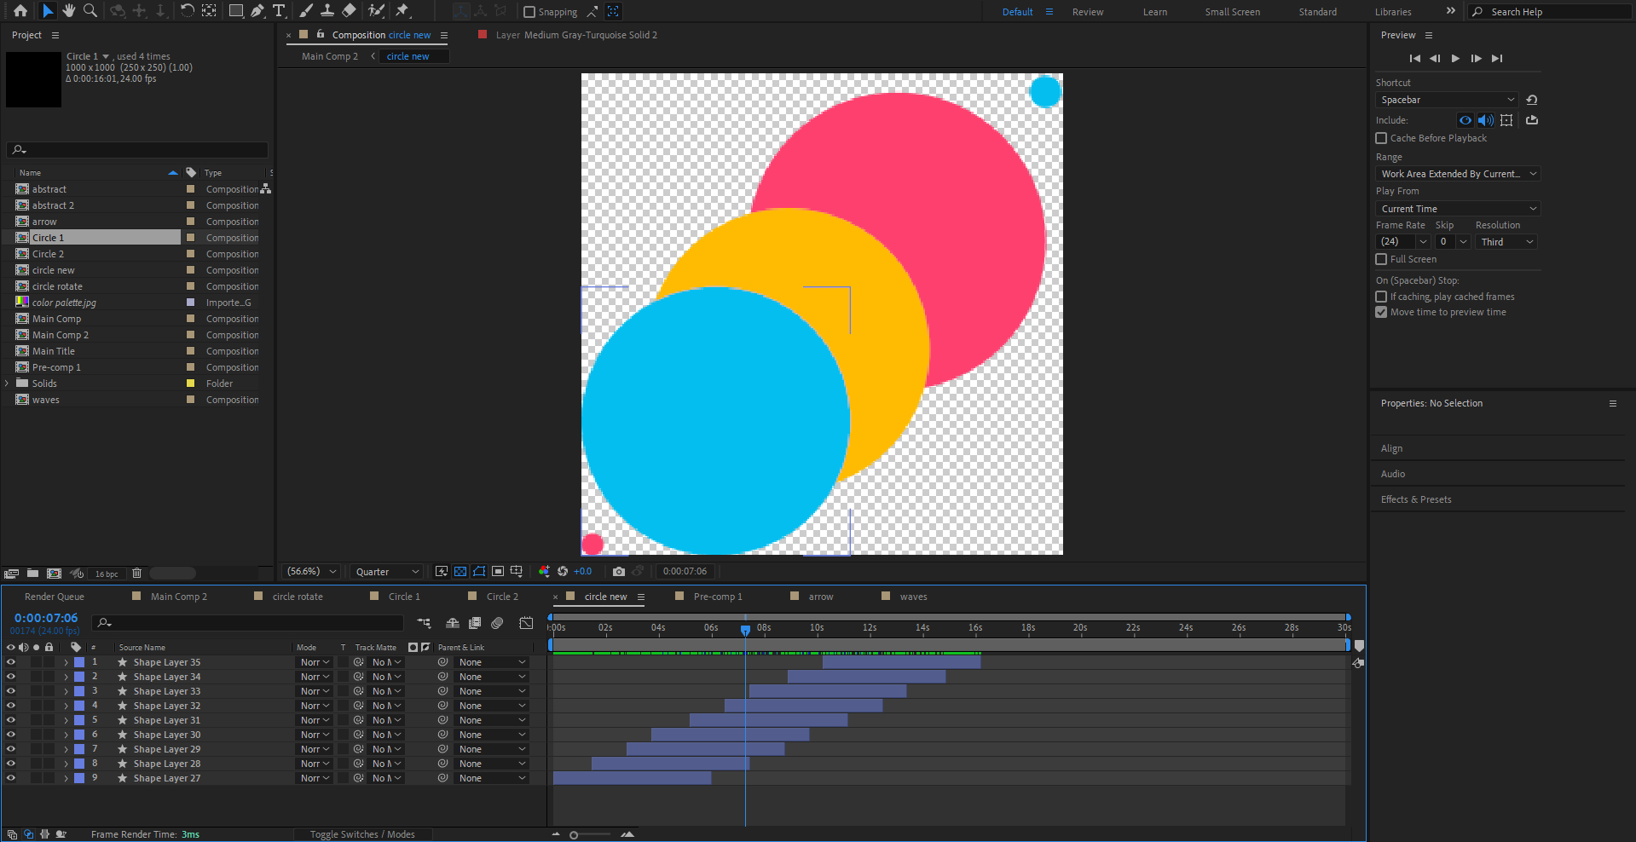
Task: Open the preview Resolution Third dropdown
Action: (x=1506, y=242)
